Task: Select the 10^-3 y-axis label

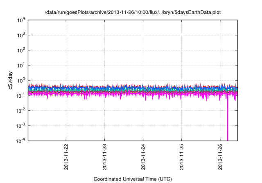Action: [20, 126]
